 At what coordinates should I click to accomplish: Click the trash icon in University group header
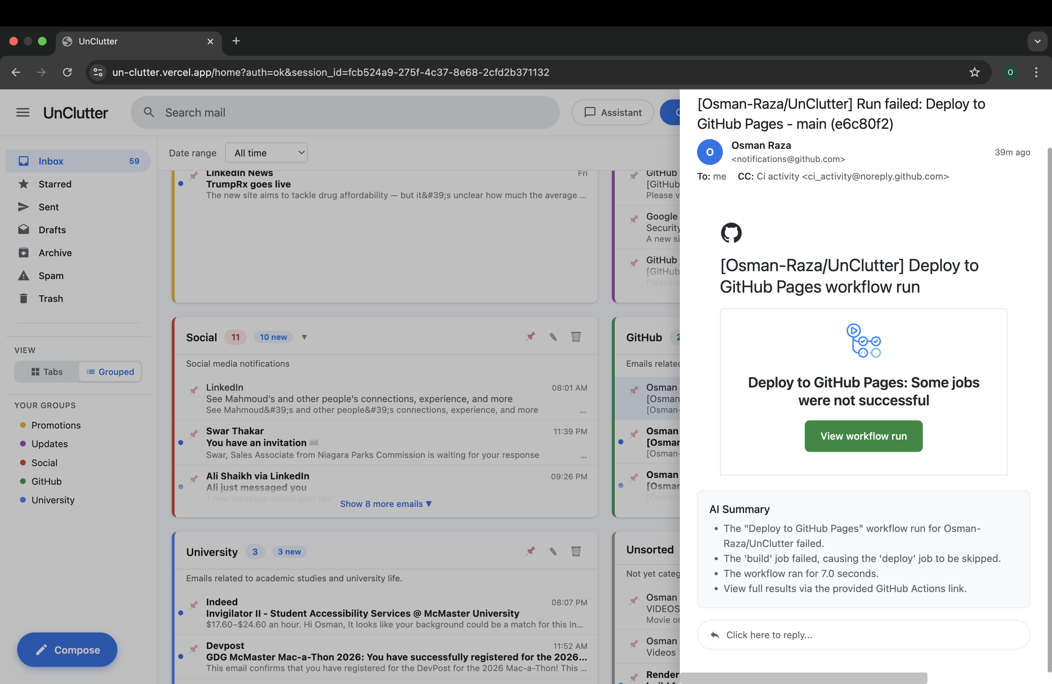pyautogui.click(x=575, y=551)
